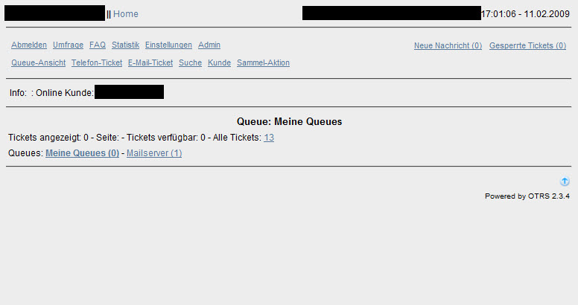578x305 pixels.
Task: Check Neue Nachricht (0) messages
Action: tap(448, 45)
